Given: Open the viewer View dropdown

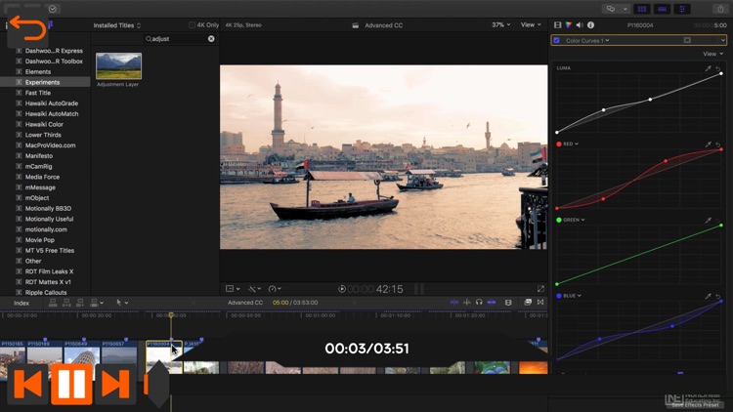Looking at the screenshot, I should point(531,24).
